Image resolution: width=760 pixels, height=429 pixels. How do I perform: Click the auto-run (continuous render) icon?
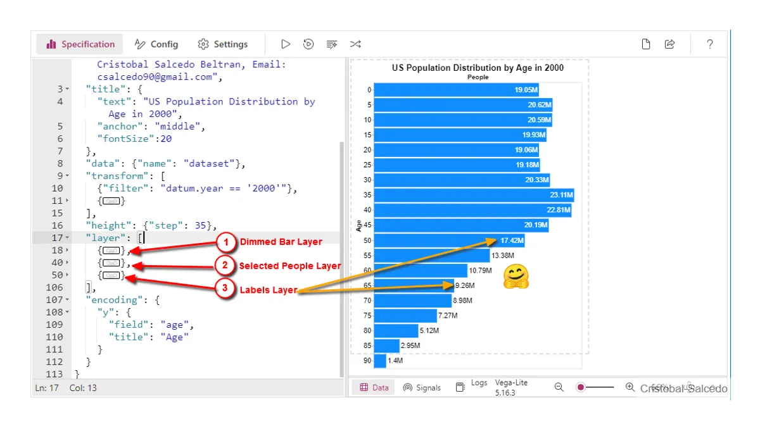308,44
